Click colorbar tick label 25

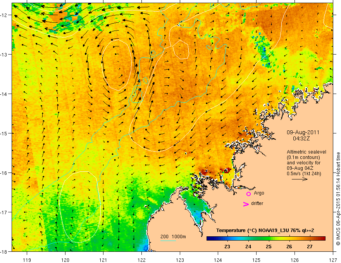(269, 247)
